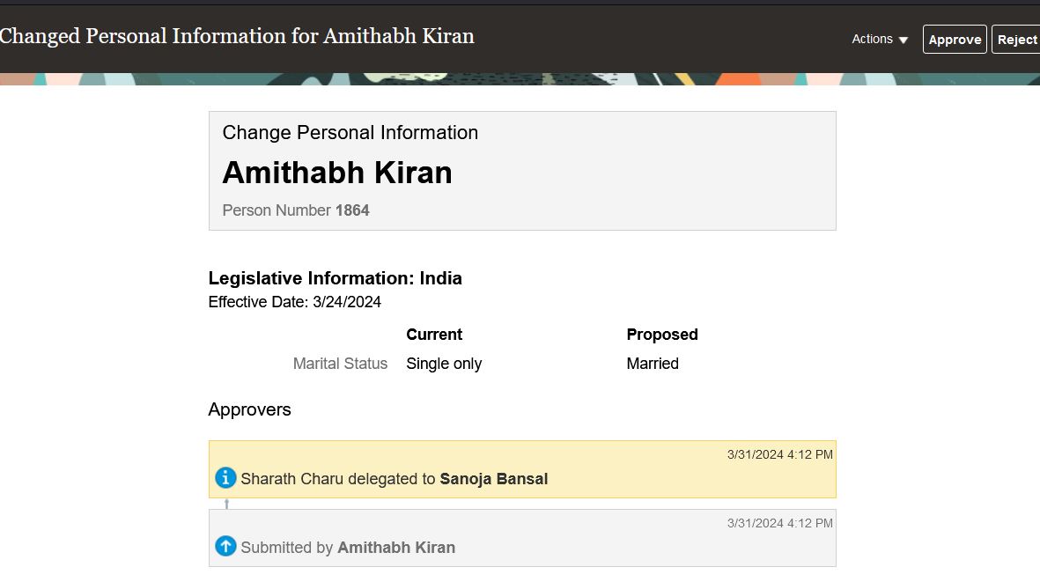This screenshot has height=582, width=1040.
Task: Click the blue submitted arrow icon
Action: click(x=225, y=546)
